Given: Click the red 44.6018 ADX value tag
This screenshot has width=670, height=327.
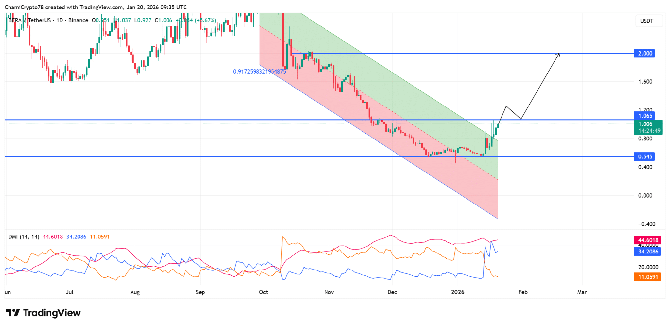Looking at the screenshot, I should coord(647,240).
